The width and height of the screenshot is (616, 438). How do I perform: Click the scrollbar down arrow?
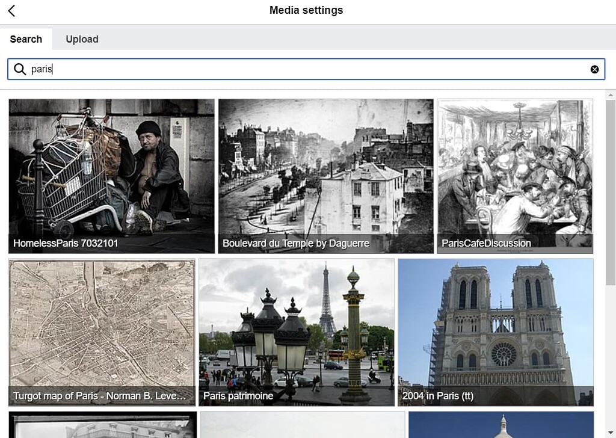(x=612, y=433)
